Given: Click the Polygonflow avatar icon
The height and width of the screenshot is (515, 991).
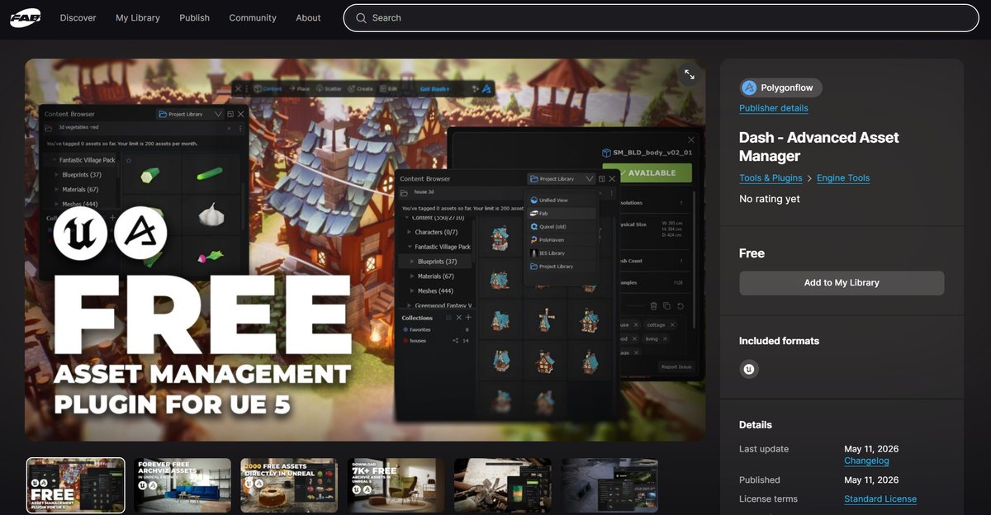Looking at the screenshot, I should [x=749, y=87].
